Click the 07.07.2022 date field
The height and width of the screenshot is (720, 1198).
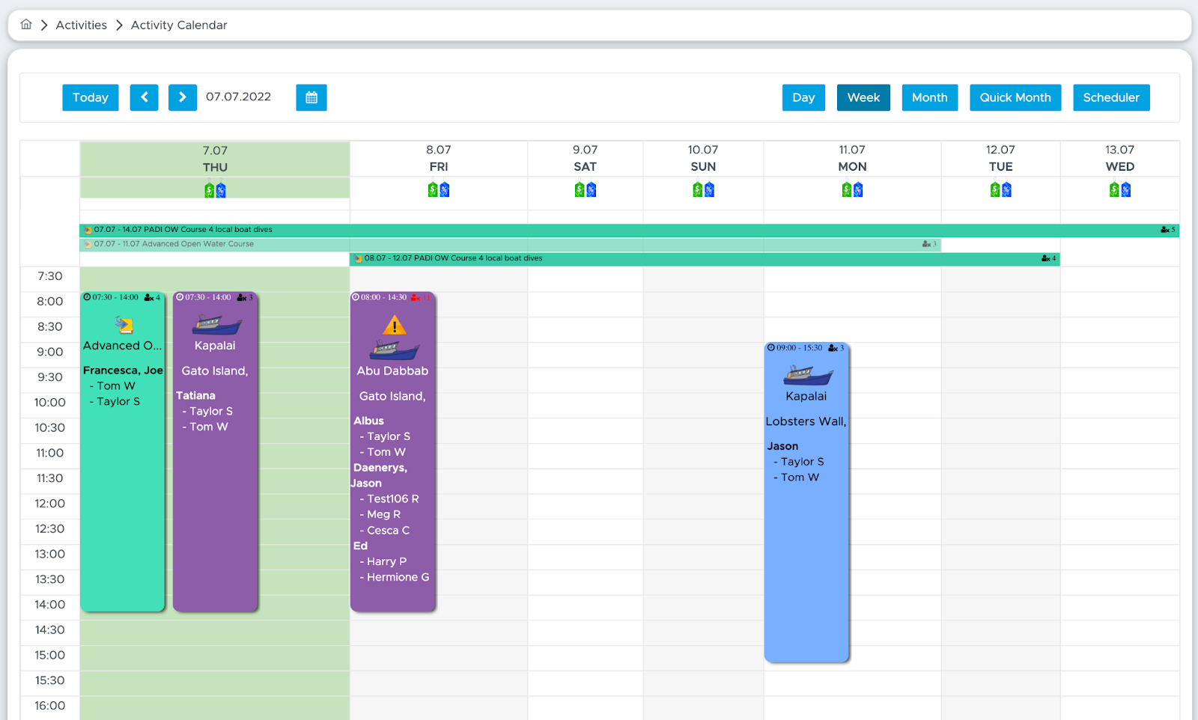[239, 97]
